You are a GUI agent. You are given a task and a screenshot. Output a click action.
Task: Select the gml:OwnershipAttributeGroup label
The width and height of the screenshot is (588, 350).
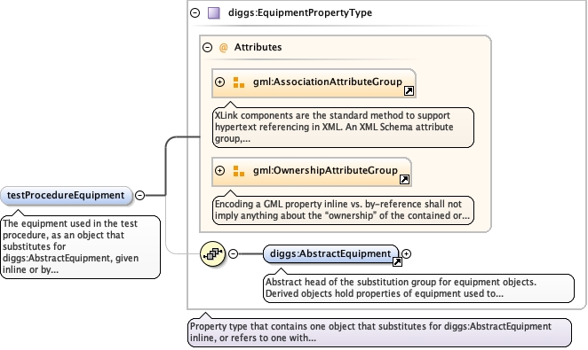[325, 170]
